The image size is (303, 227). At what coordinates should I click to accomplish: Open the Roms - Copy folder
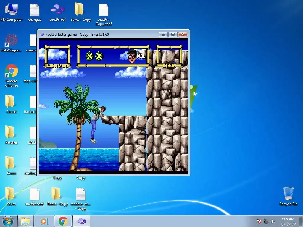[58, 196]
